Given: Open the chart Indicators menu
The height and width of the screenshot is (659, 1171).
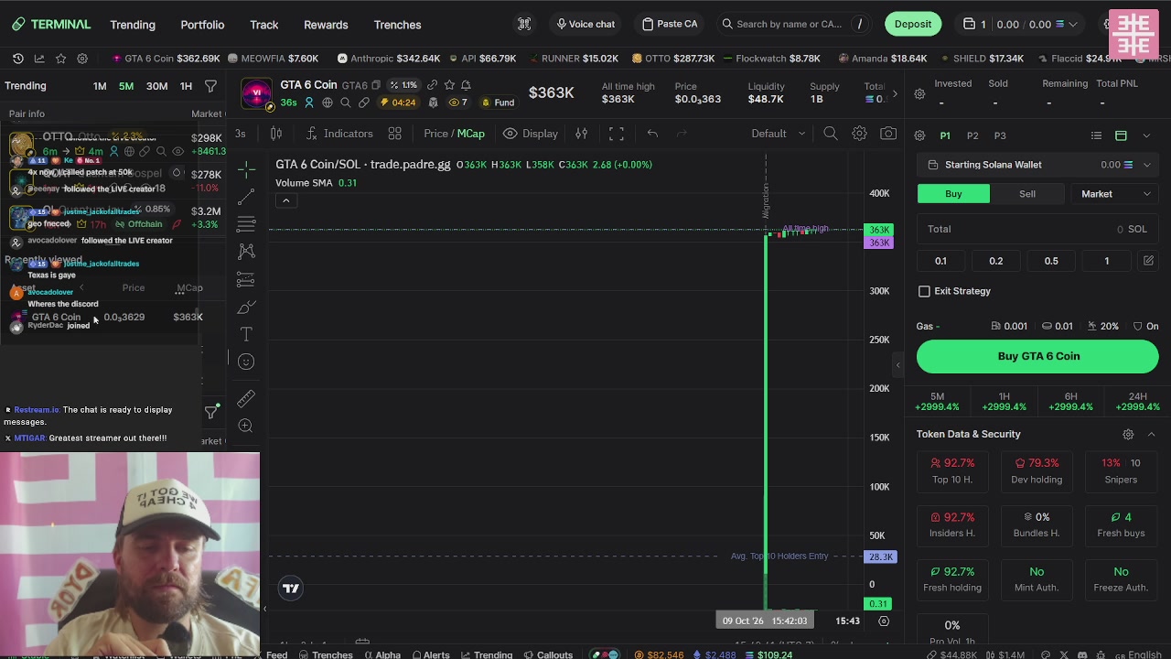Looking at the screenshot, I should 338,134.
